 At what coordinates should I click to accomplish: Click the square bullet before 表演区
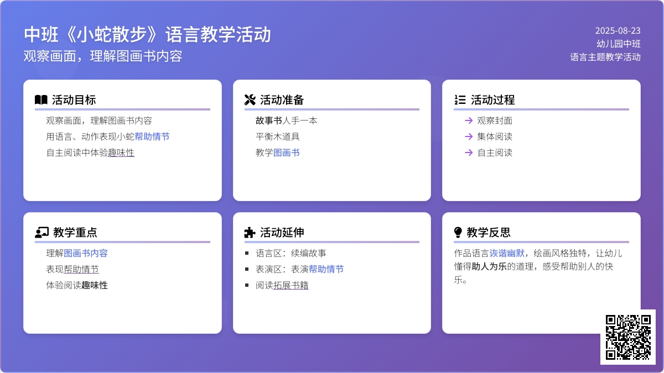click(247, 269)
